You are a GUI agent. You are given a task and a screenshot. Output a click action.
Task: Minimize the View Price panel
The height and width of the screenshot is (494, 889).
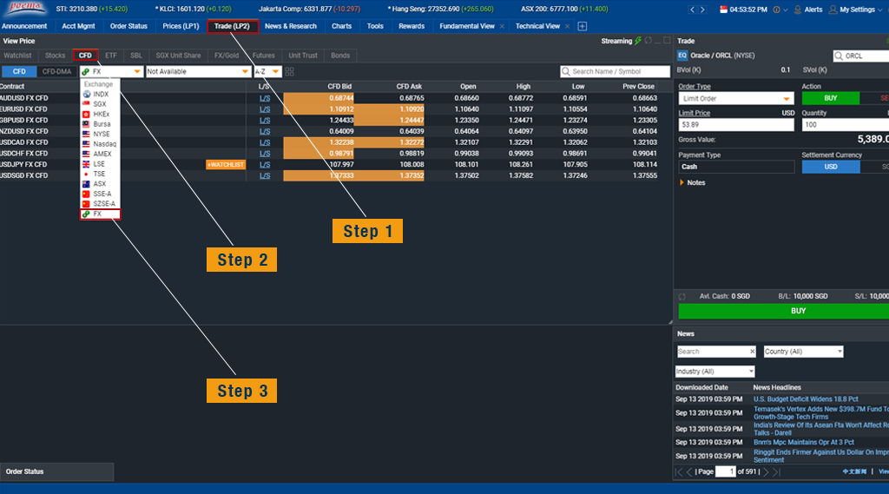pos(658,42)
